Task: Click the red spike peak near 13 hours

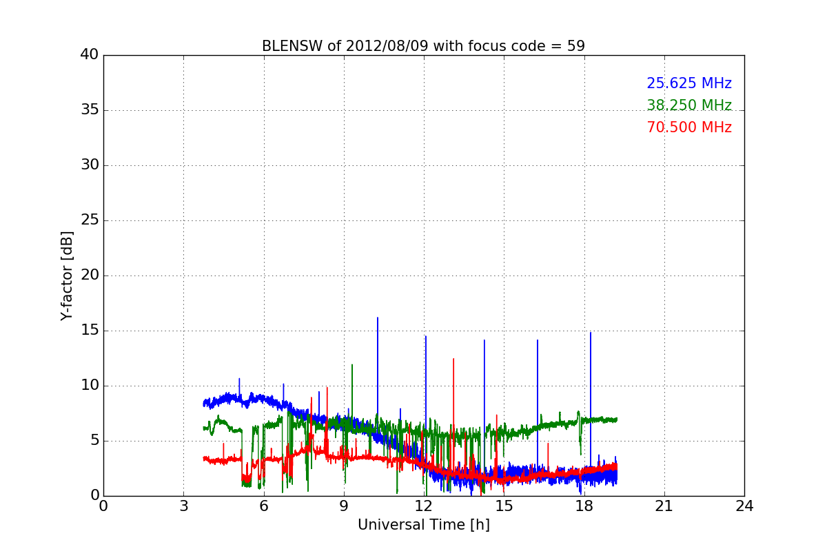Action: tap(453, 360)
